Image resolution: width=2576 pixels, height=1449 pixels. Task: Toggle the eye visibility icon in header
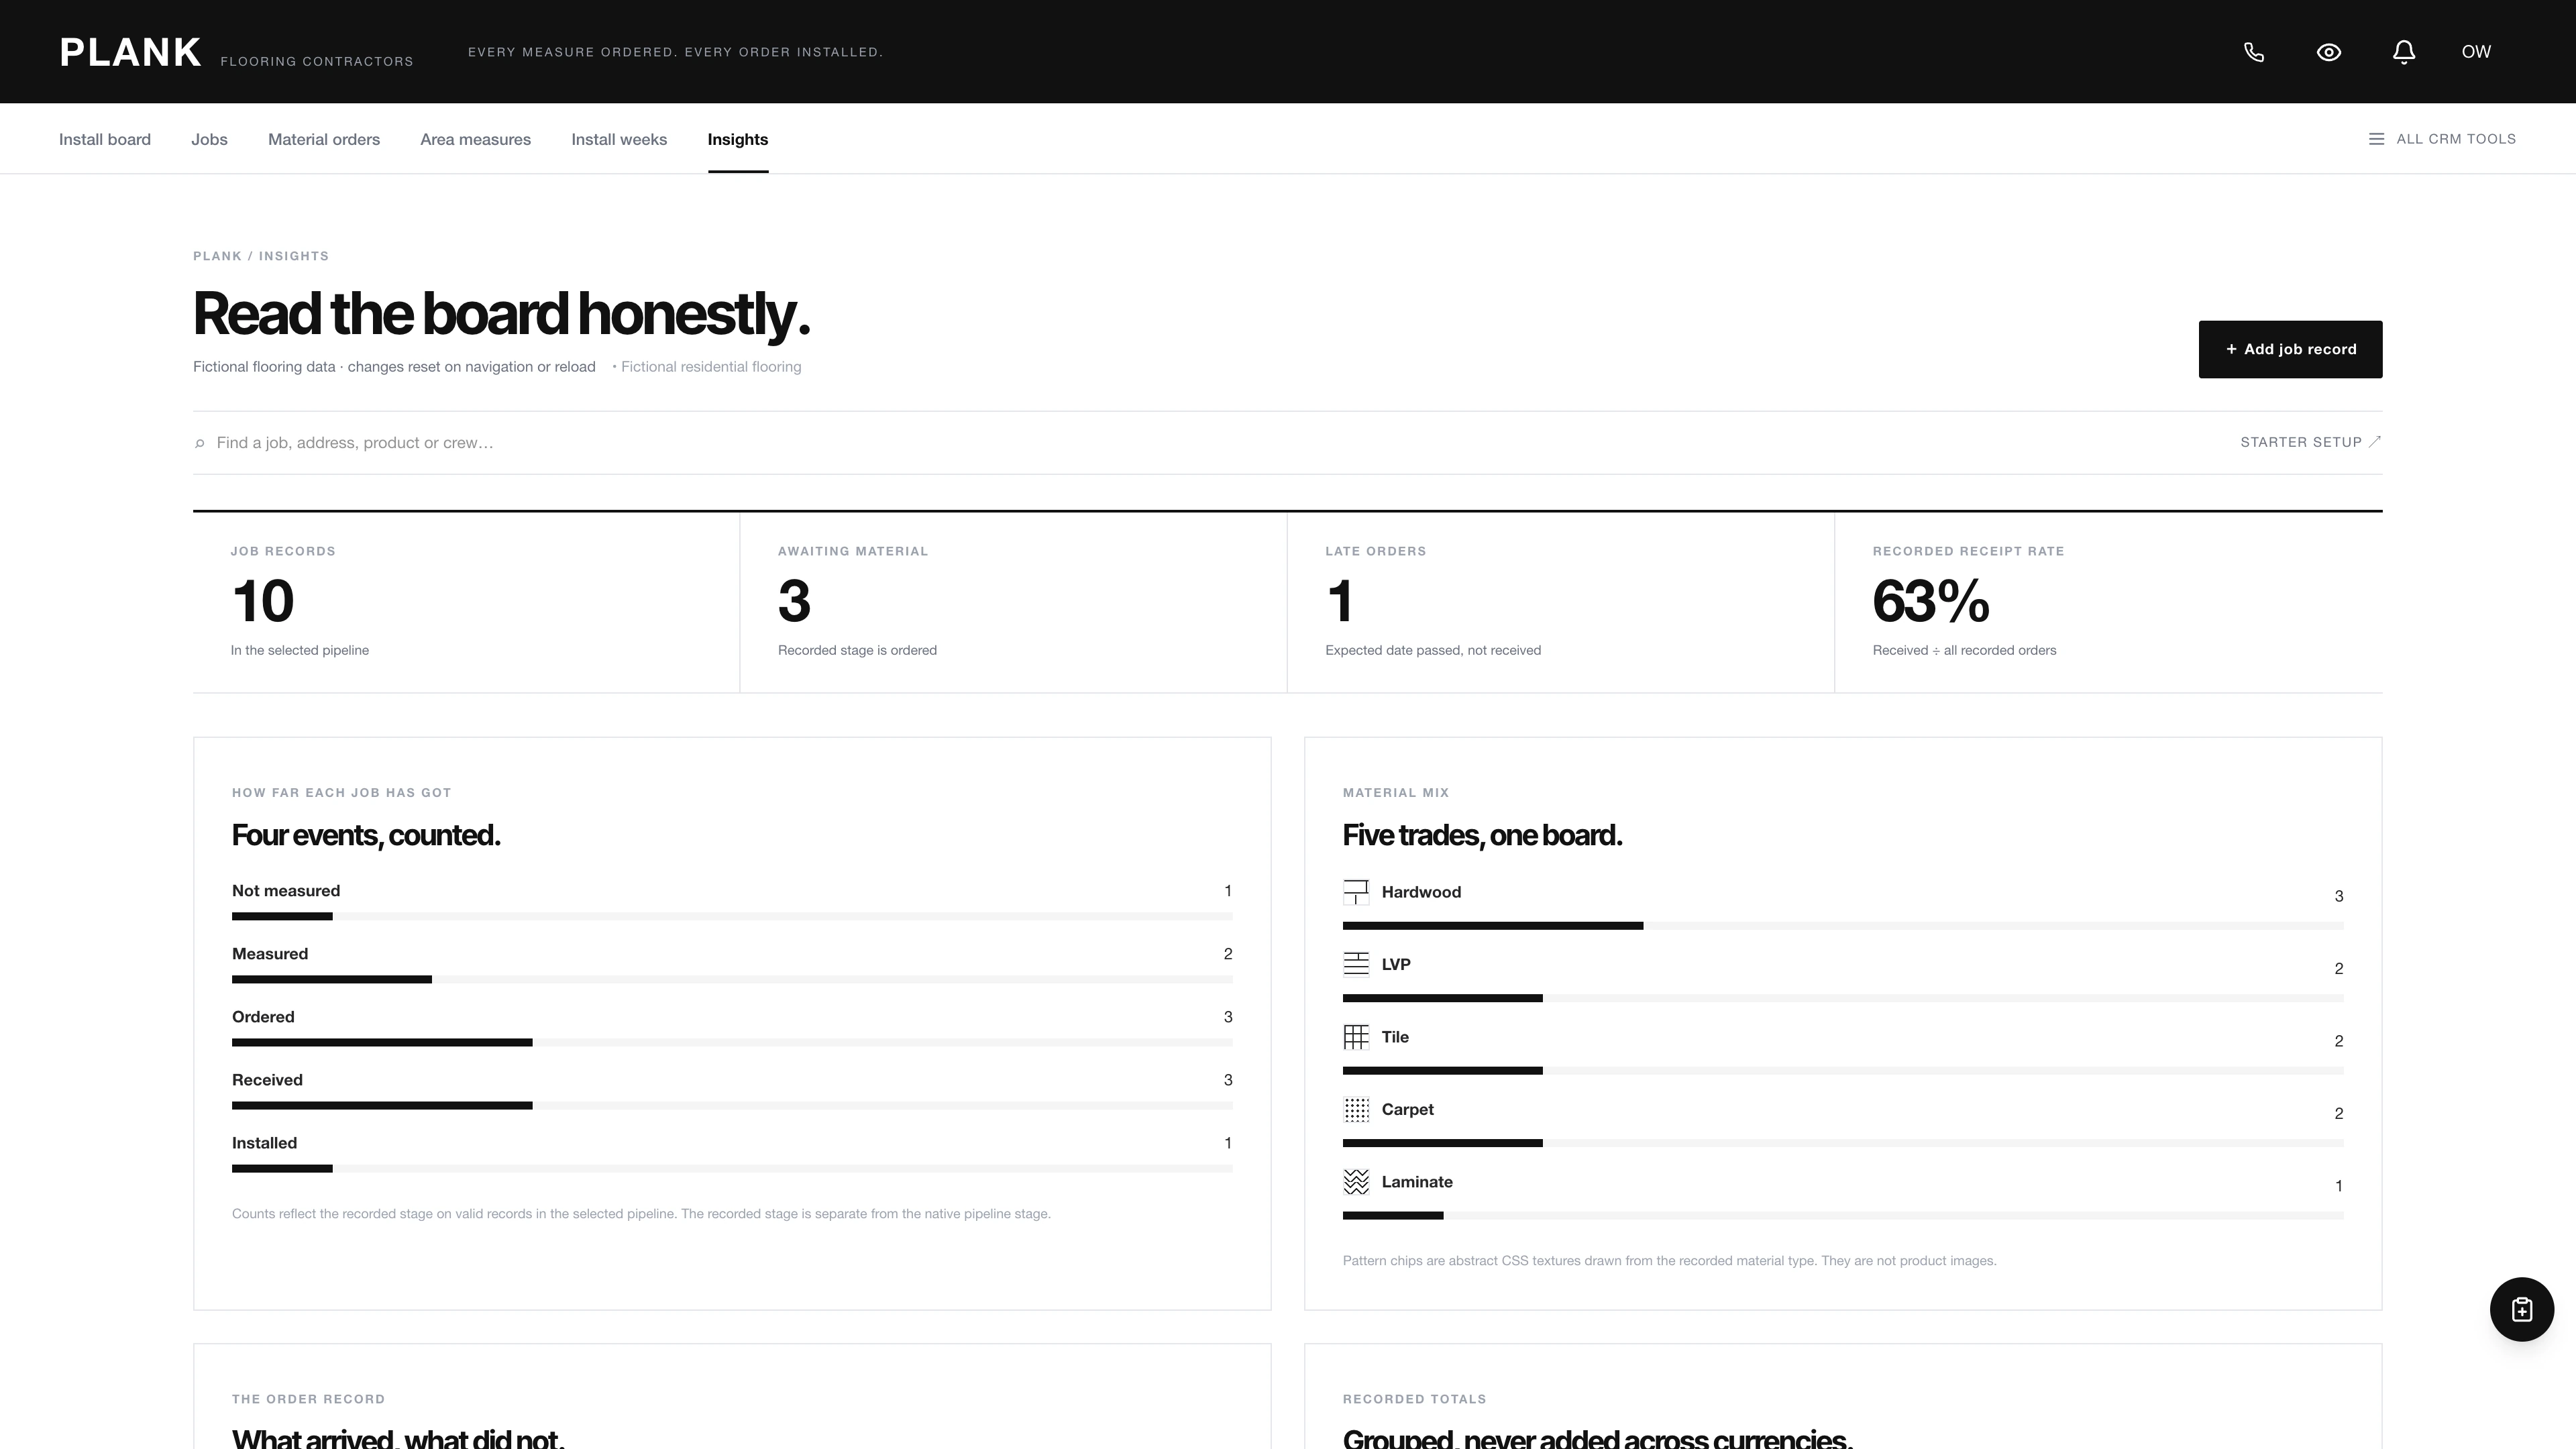coord(2329,52)
